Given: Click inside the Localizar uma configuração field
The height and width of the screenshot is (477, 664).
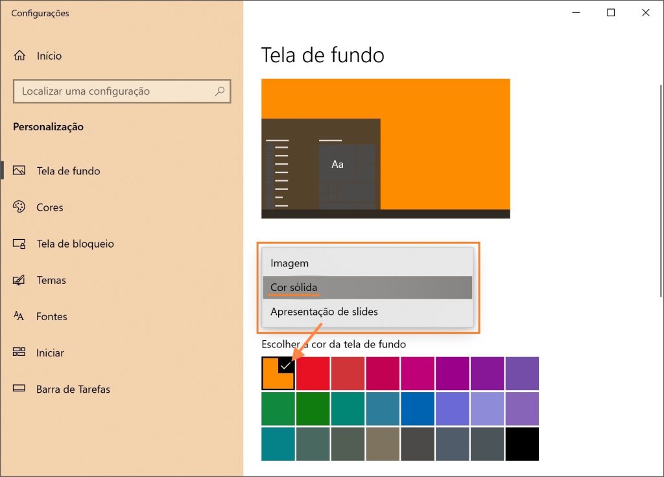Looking at the screenshot, I should [97, 91].
